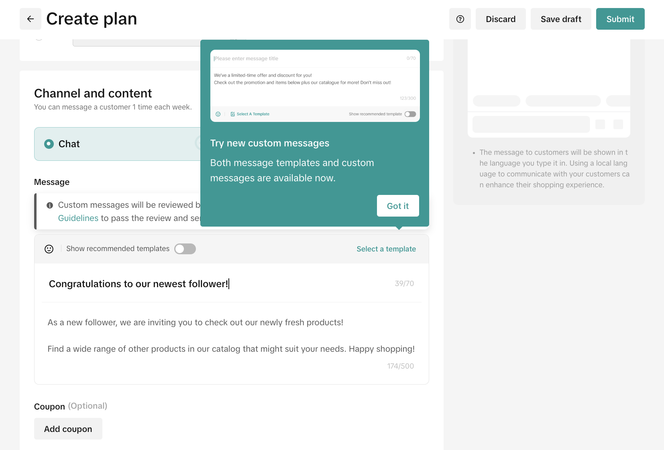Open the help question mark icon

[x=460, y=19]
